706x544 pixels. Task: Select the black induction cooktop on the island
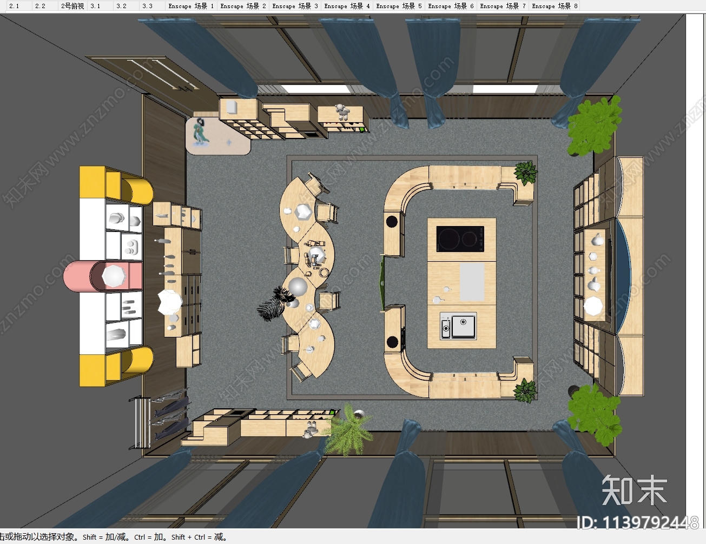460,238
